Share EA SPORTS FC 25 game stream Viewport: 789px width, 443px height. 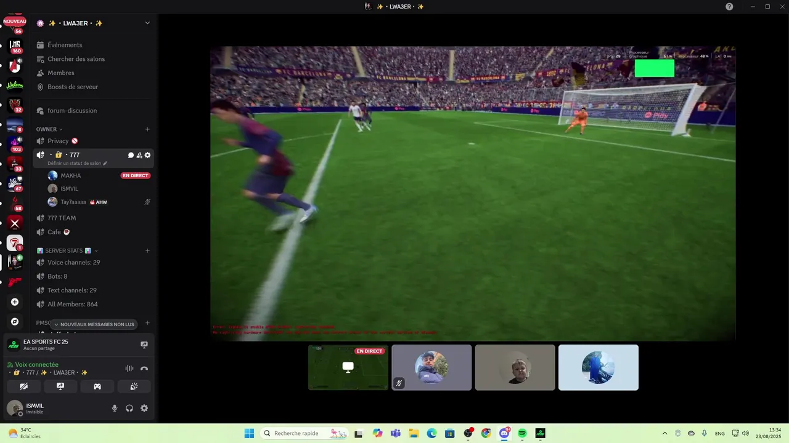[144, 345]
